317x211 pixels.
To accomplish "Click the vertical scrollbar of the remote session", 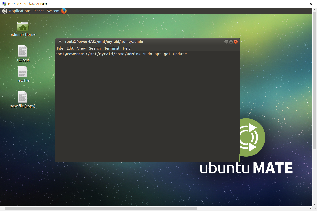I will [315, 80].
